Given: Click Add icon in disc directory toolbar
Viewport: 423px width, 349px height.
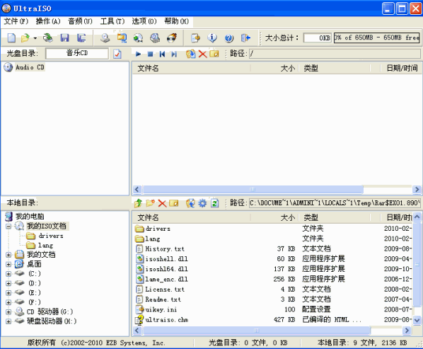Looking at the screenshot, I should (x=190, y=54).
